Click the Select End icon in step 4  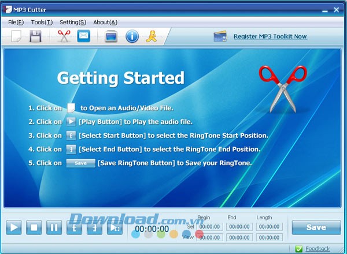coord(71,150)
